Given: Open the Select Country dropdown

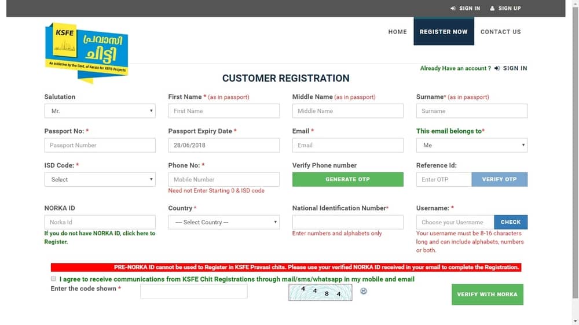Looking at the screenshot, I should point(223,222).
